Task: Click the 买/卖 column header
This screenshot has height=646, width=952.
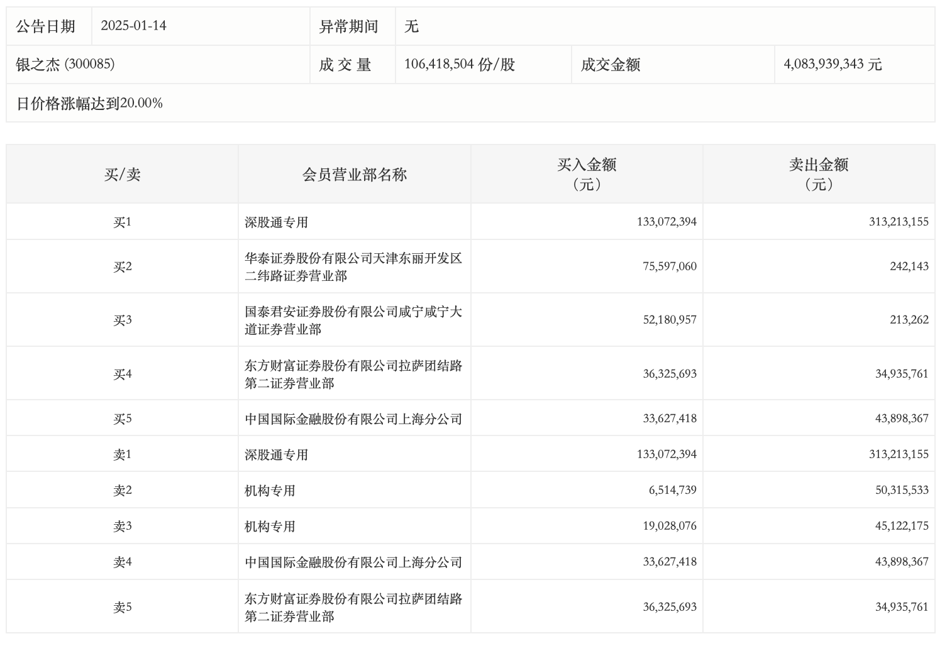Action: 122,175
